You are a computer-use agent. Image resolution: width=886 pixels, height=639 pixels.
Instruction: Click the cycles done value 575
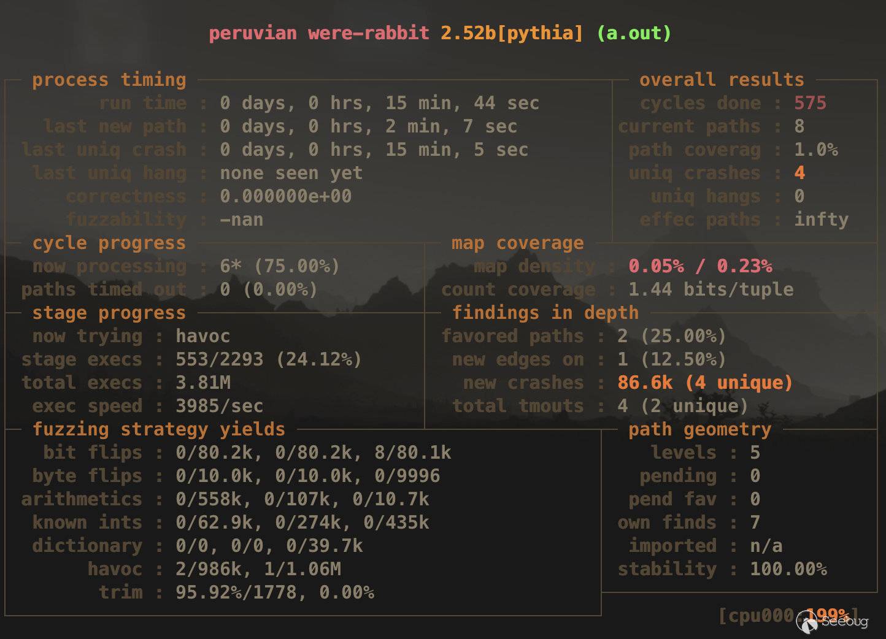point(810,103)
